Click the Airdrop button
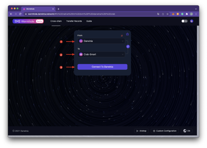 coord(141,131)
